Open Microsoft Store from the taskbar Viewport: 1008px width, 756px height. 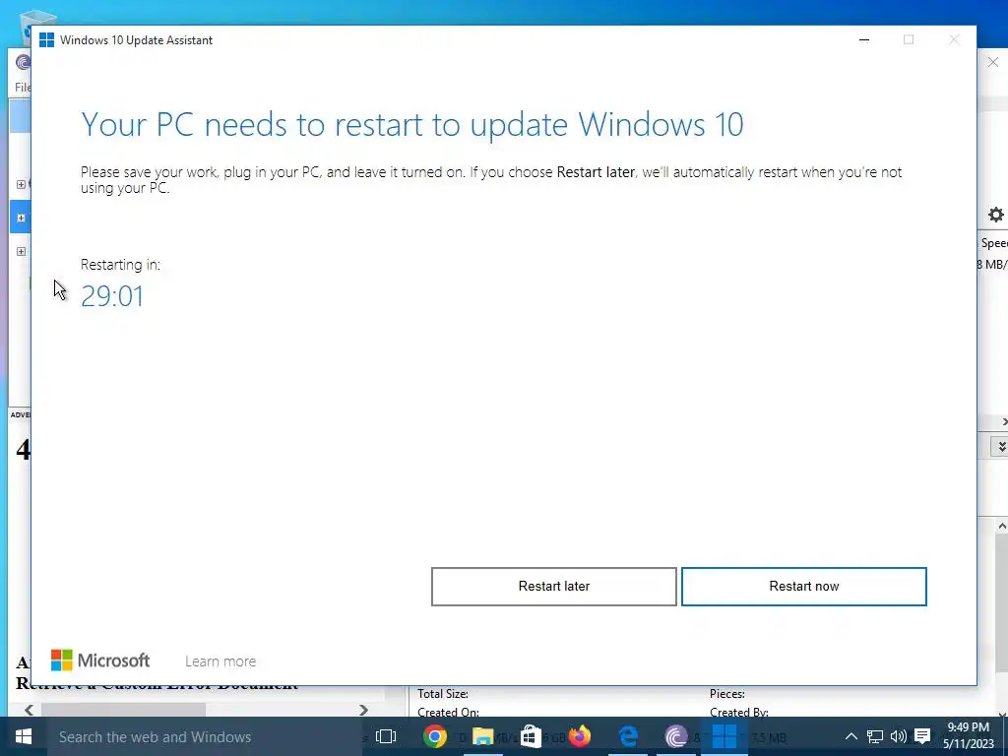tap(531, 736)
